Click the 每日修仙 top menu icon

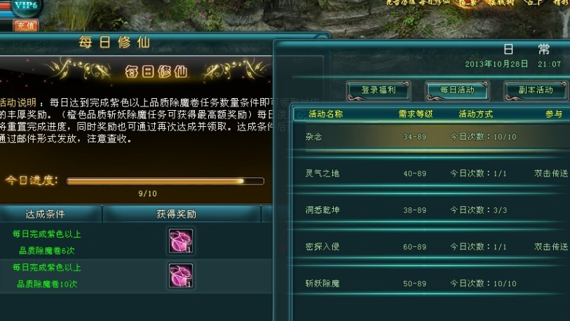tap(433, 2)
